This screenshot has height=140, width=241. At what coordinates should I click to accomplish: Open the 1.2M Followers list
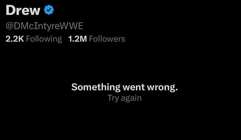click(97, 39)
